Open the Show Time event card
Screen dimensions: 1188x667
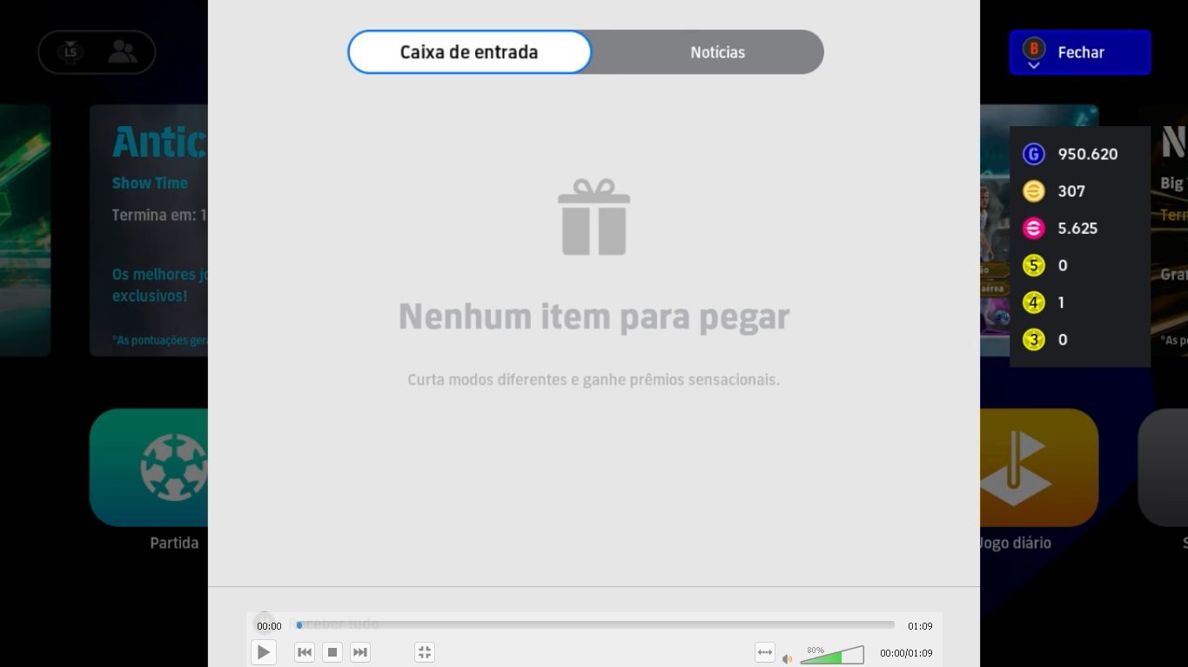(149, 230)
